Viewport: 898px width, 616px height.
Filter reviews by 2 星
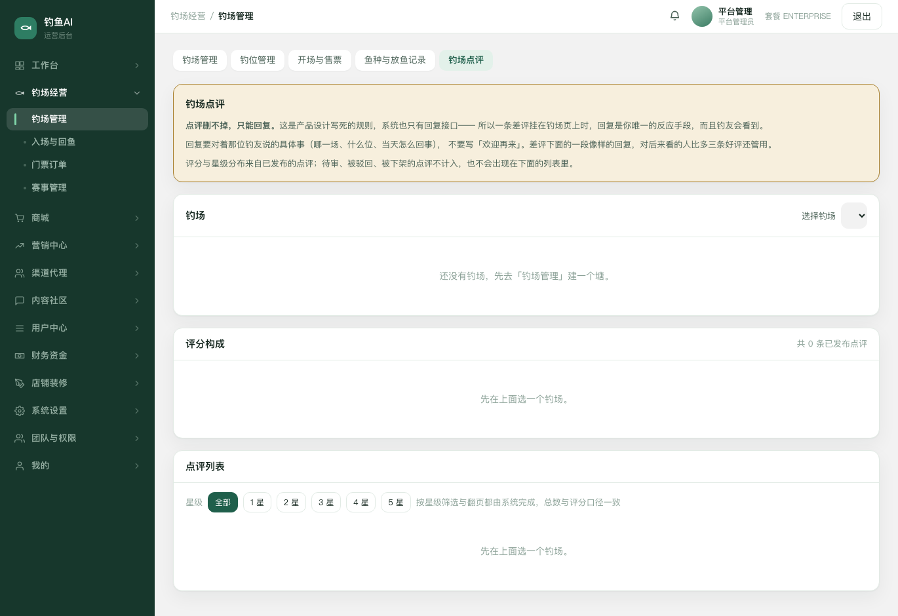coord(291,503)
